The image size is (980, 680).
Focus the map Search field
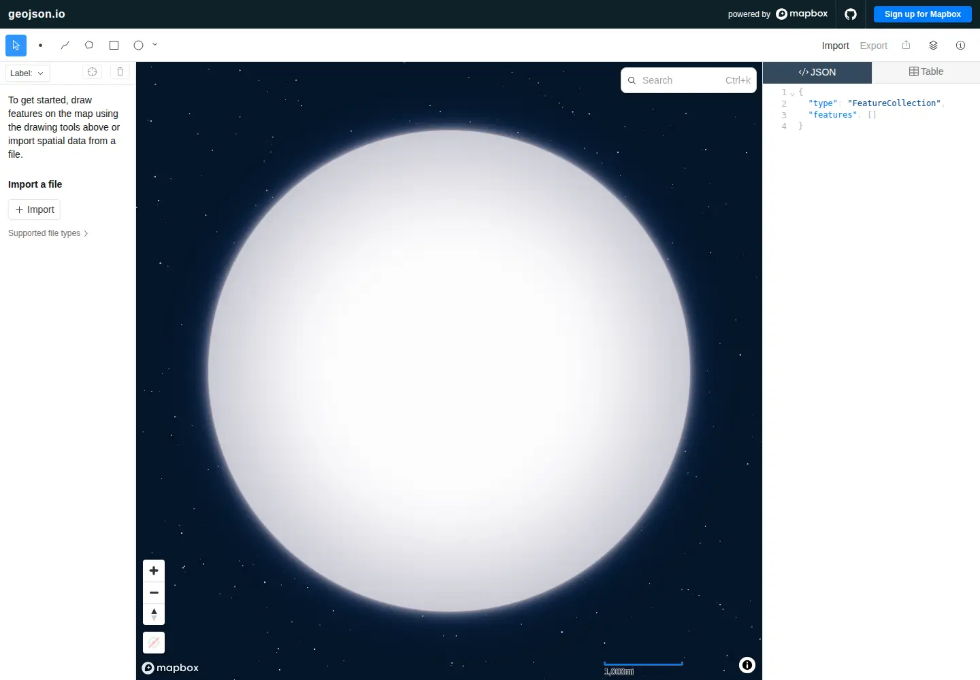click(x=689, y=80)
